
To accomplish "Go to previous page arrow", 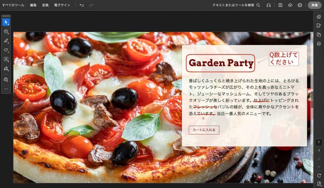I will tap(319, 159).
